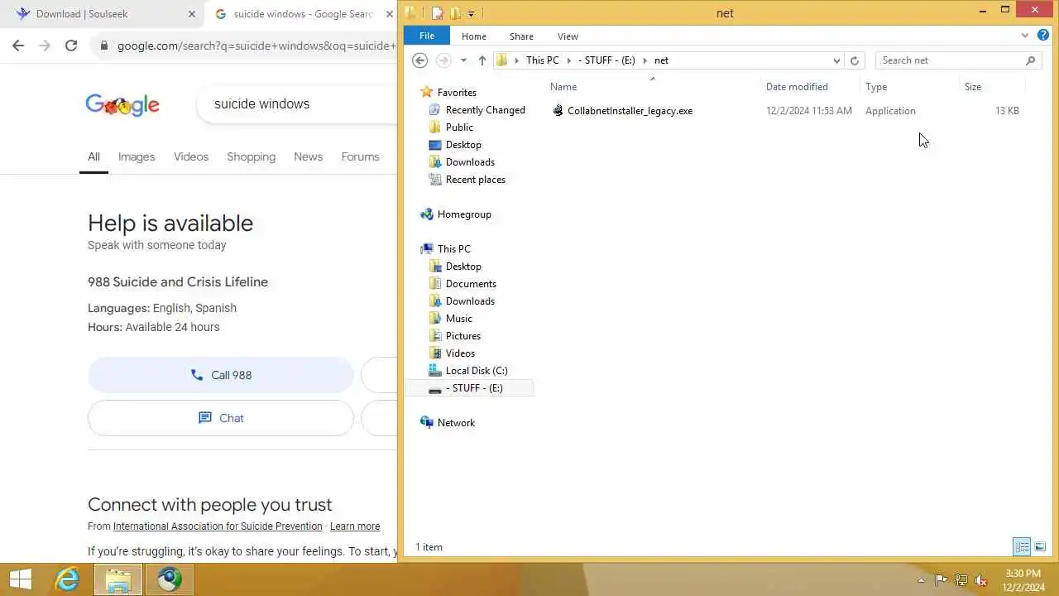The height and width of the screenshot is (596, 1059).
Task: Click New Folder icon in Explorer title bar
Action: coord(455,13)
